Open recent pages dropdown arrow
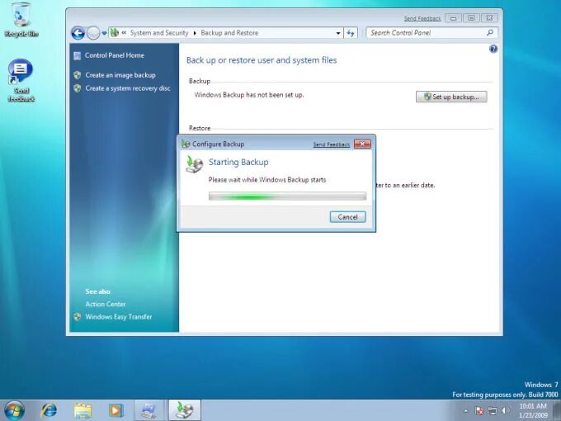561x421 pixels. tap(104, 33)
